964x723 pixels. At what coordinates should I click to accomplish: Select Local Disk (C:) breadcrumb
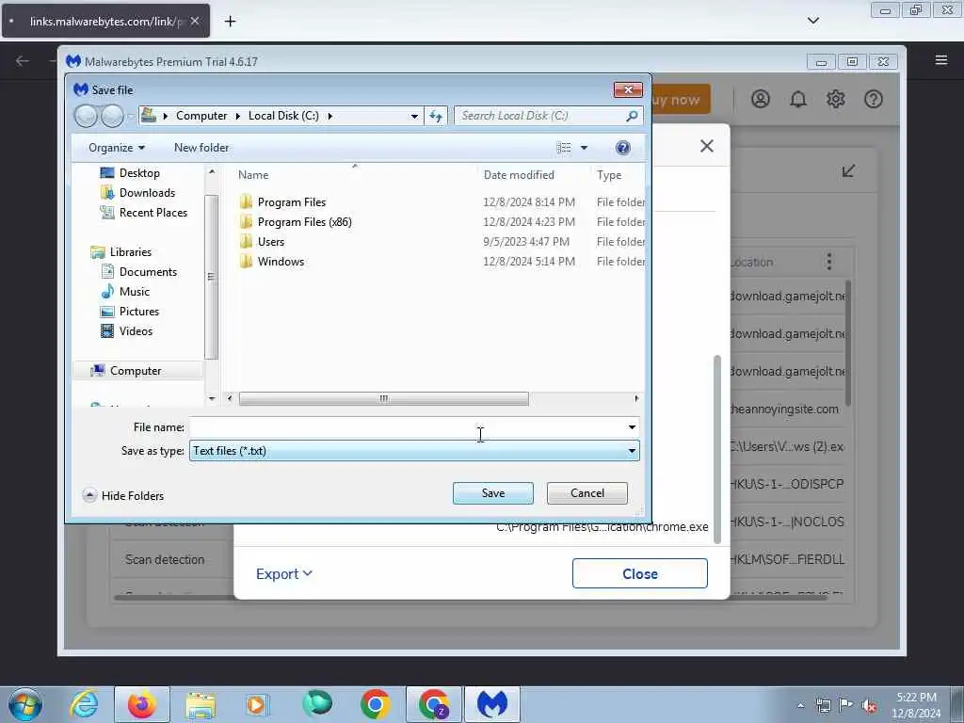click(x=283, y=116)
